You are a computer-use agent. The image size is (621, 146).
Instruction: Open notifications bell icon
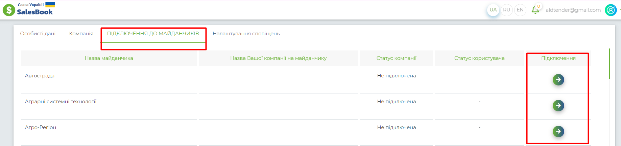click(x=535, y=10)
